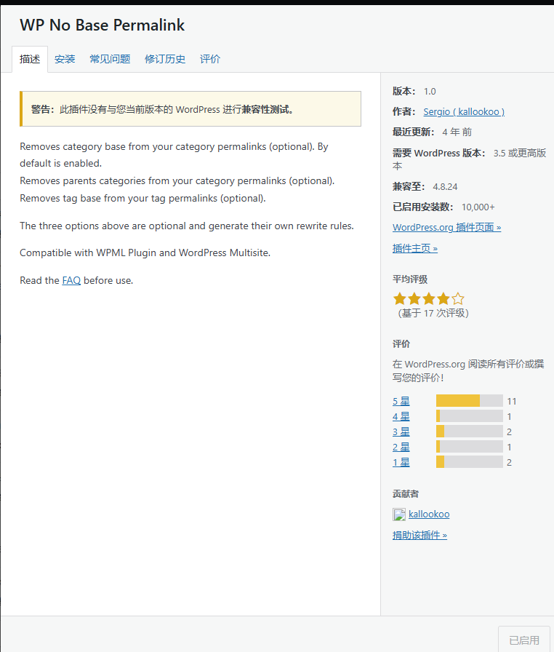Visit the 插件主页 link
Viewport: 554px width, 652px height.
coord(415,248)
